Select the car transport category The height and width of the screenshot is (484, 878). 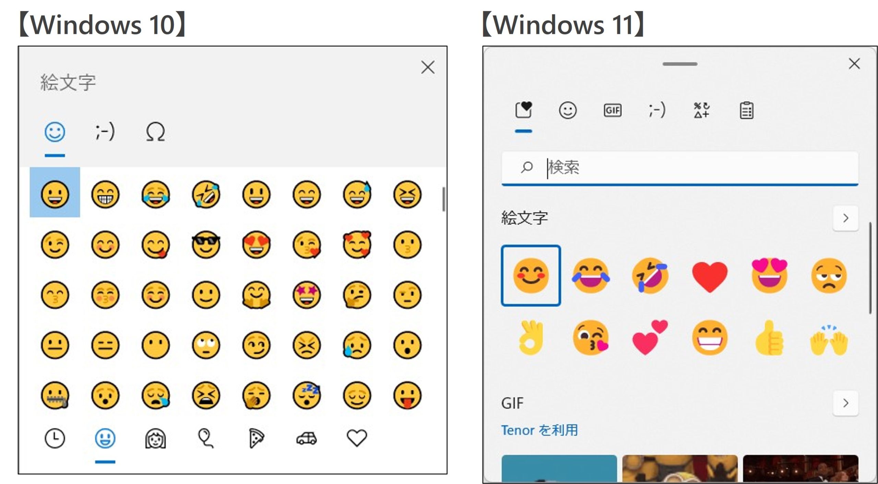(x=307, y=438)
